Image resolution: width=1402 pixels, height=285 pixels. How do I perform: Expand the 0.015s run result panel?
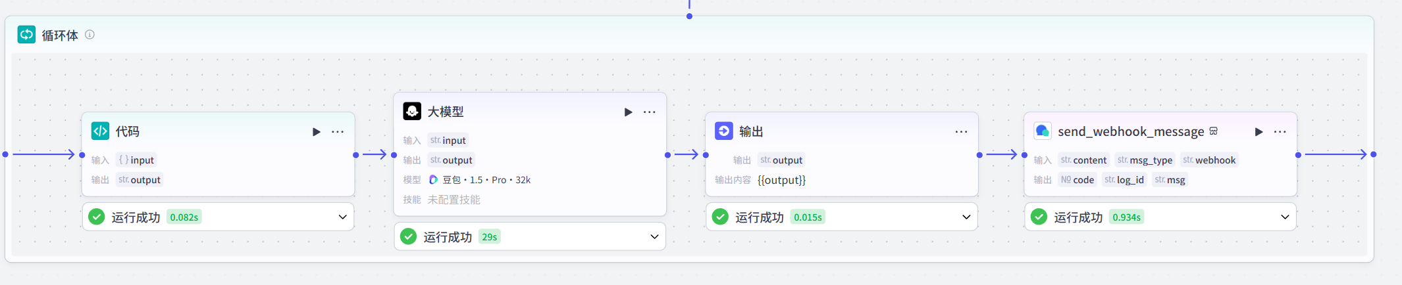click(966, 217)
